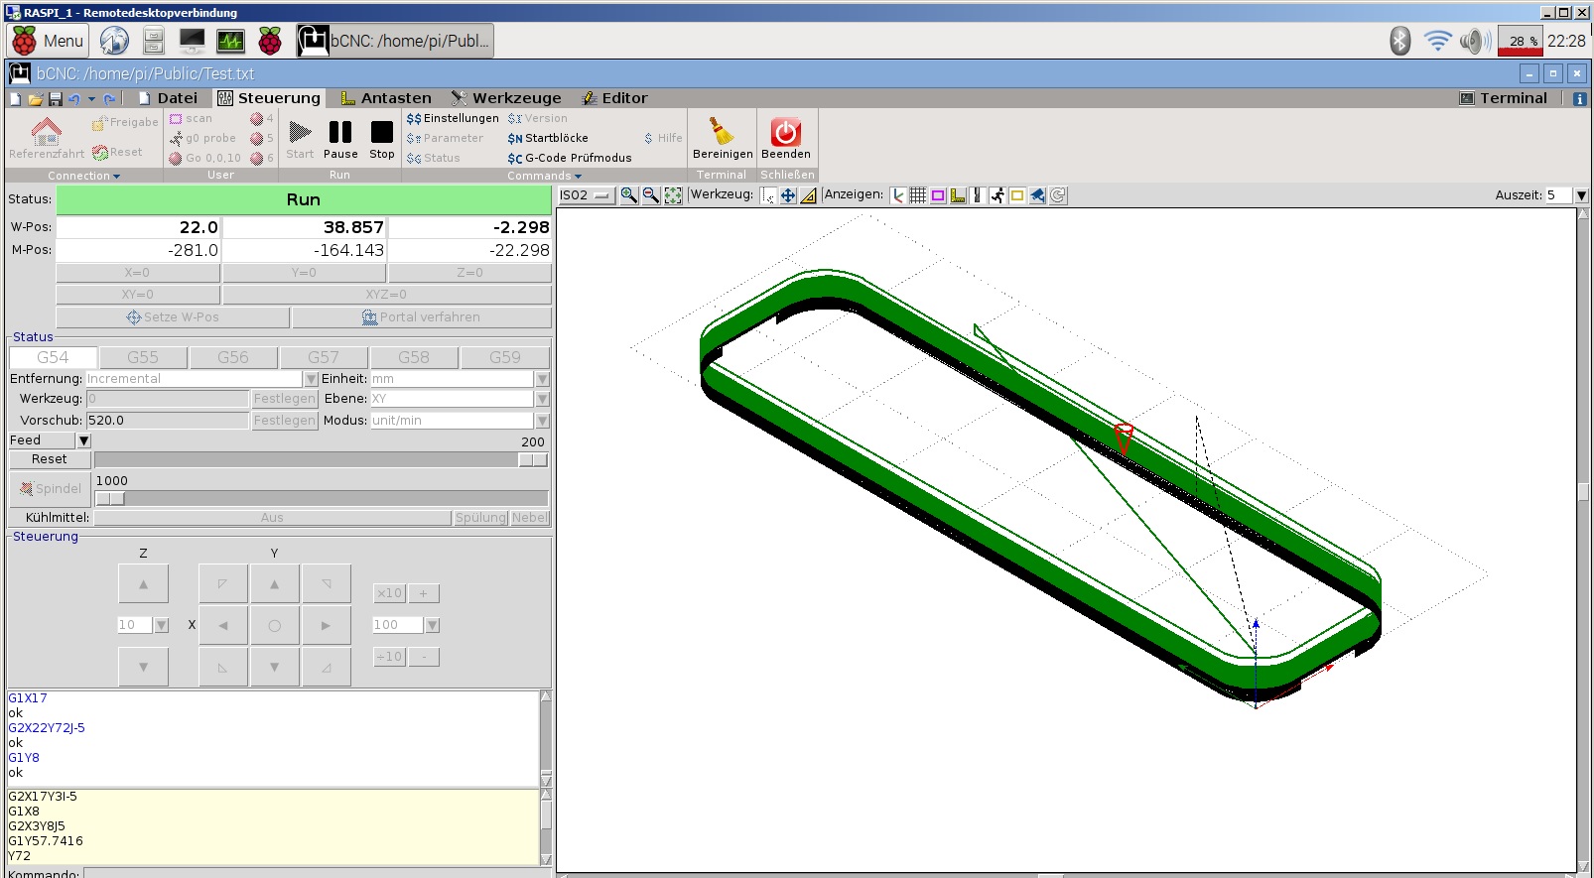Toggle the tool path display icon
Viewport: 1594px width, 878px height.
click(x=978, y=195)
